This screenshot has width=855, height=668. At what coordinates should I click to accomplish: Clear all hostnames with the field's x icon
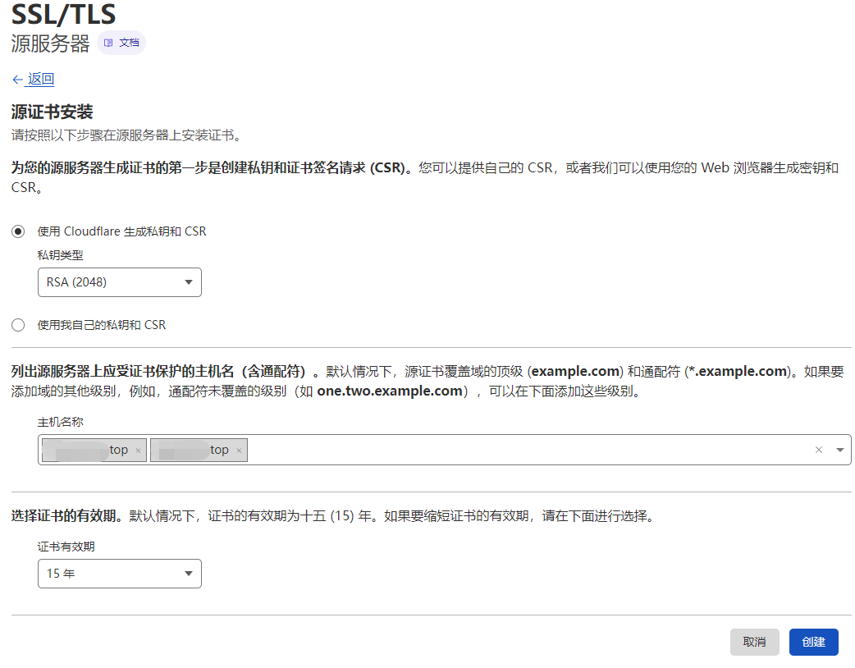point(819,450)
